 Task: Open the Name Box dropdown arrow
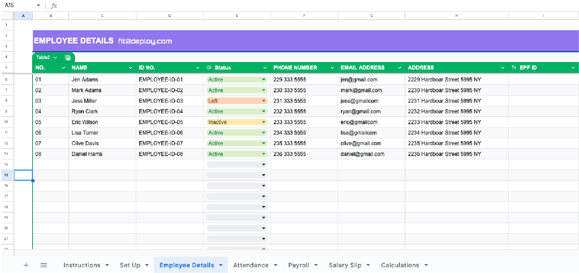tap(38, 5)
